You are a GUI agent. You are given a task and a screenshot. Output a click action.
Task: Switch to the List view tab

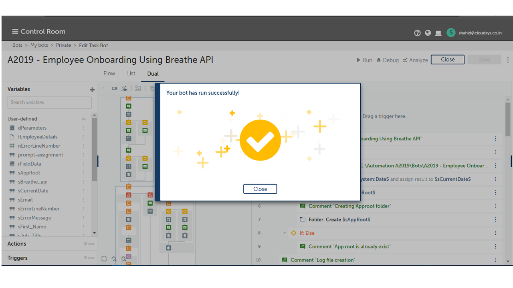click(x=131, y=74)
